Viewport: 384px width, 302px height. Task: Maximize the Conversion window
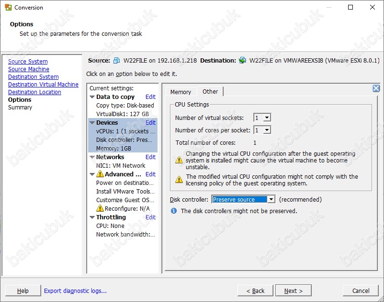(350, 7)
